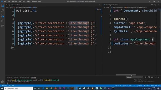Open the '1: node' terminal dropdown
Image resolution: width=161 pixels, height=90 pixels.
135,77
